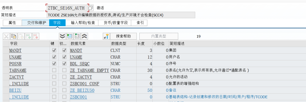Click the collapse include icon with minus
This screenshot has height=102, width=306.
pos(77,36)
